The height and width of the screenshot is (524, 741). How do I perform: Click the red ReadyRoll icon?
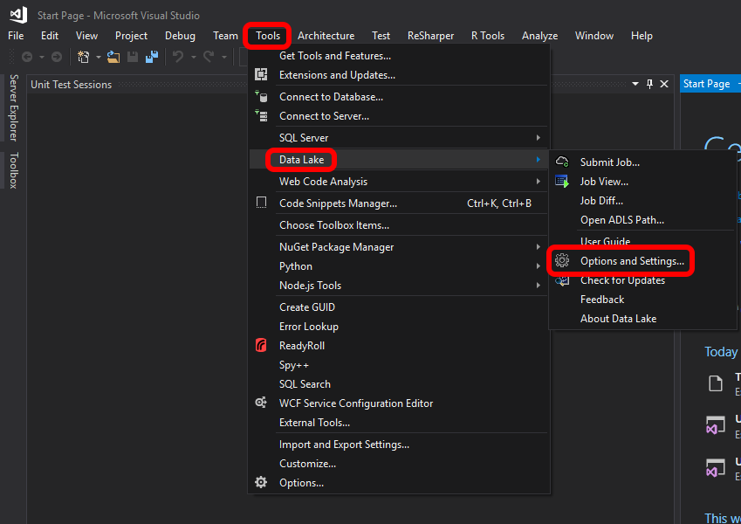pos(261,345)
